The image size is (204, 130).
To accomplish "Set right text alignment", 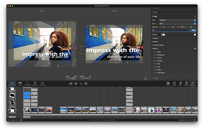I will [x=182, y=27].
